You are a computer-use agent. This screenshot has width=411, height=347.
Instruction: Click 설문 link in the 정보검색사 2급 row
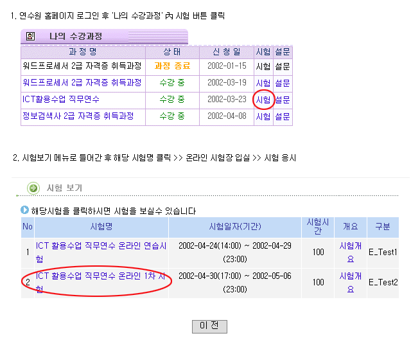pos(283,116)
